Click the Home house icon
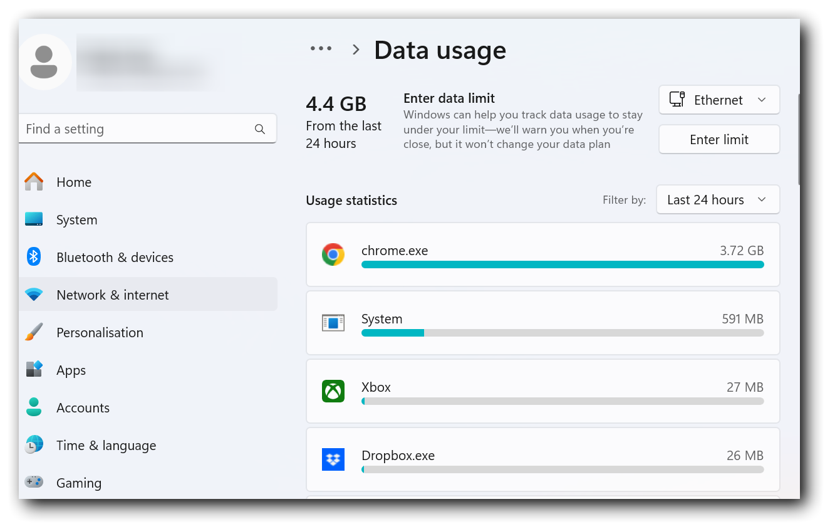 tap(34, 182)
